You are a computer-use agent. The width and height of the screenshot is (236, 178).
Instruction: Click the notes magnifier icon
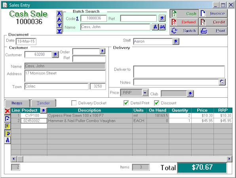click(222, 82)
